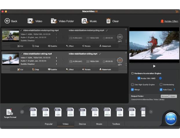
Task: Apply Effect to motorcycling video
Action: [70, 46]
